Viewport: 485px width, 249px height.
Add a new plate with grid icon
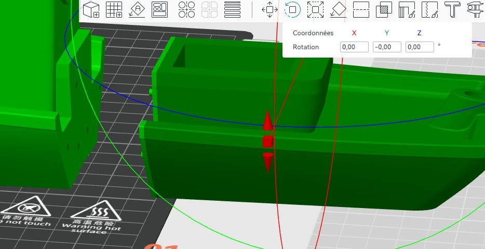[114, 9]
